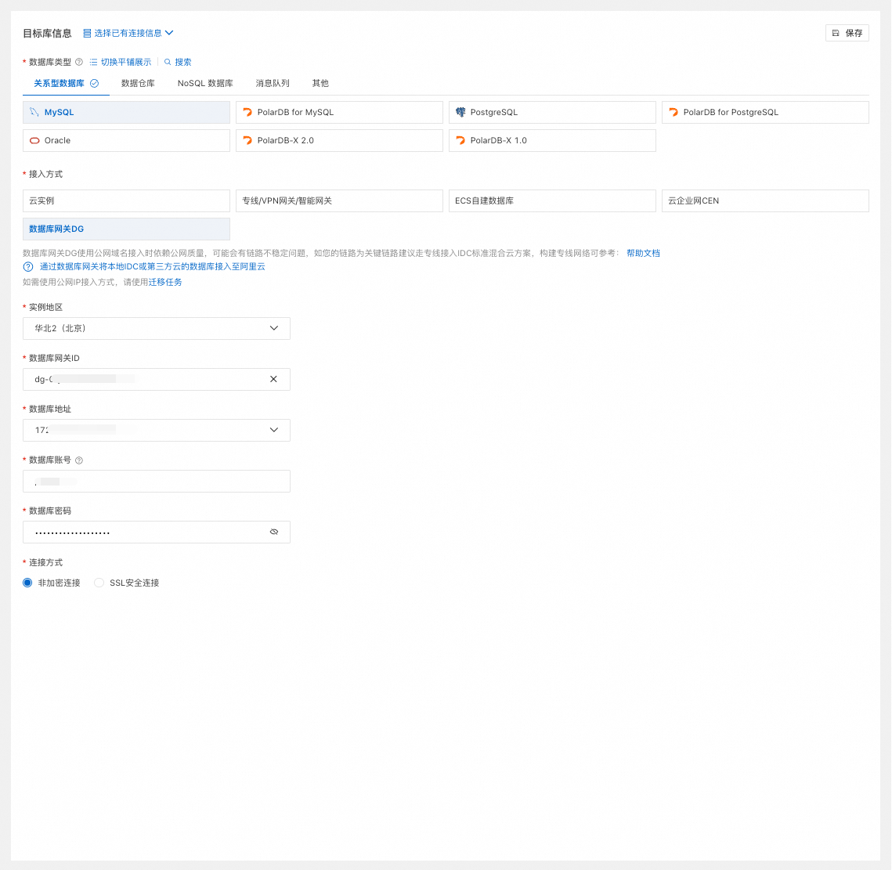Click the 数据库网关ID input field

click(157, 380)
